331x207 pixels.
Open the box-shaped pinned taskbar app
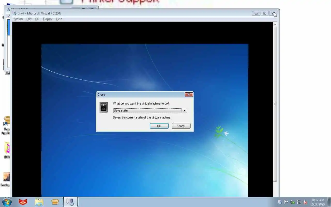coord(55,202)
